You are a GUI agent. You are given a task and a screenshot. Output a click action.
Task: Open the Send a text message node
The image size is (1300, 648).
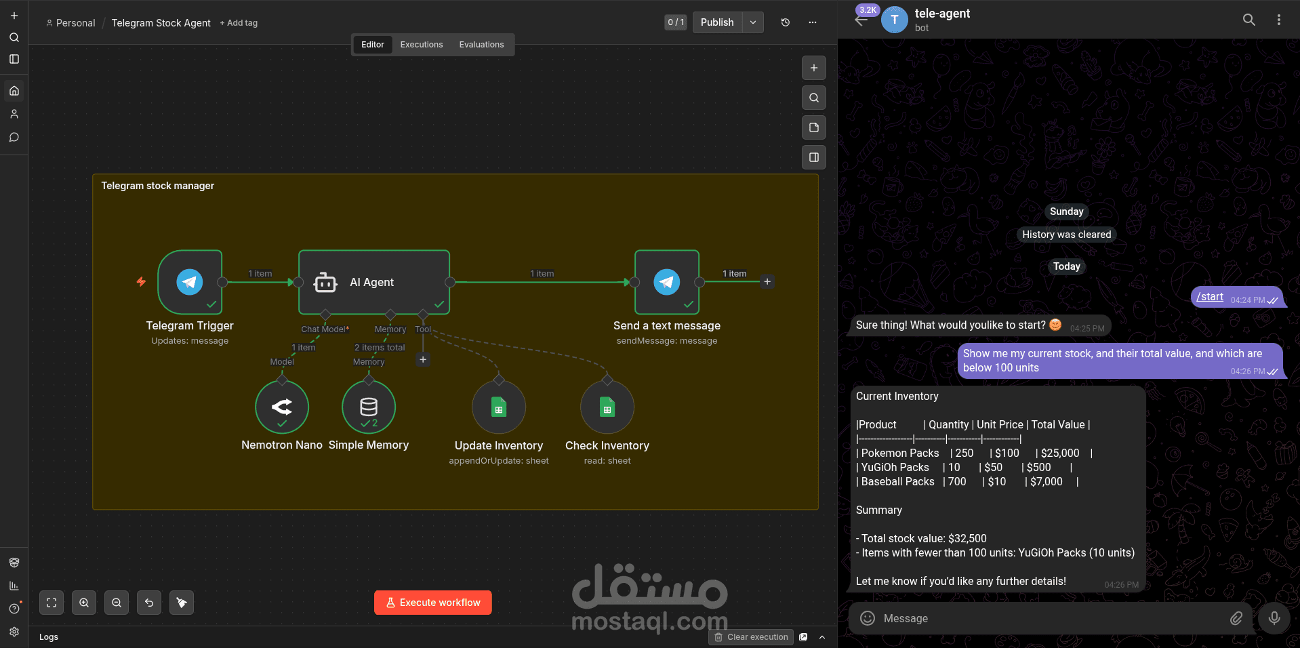[667, 282]
